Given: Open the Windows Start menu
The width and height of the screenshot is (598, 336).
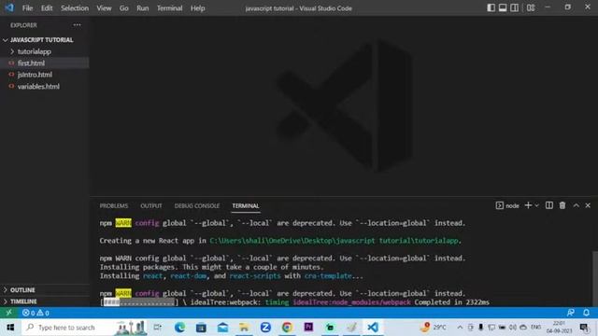Looking at the screenshot, I should coord(10,328).
